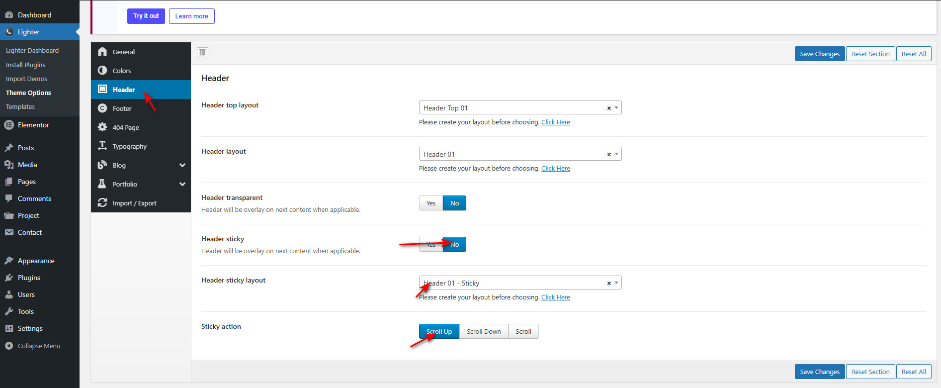This screenshot has height=388, width=941.
Task: Select Scroll Down sticky action
Action: [x=483, y=331]
